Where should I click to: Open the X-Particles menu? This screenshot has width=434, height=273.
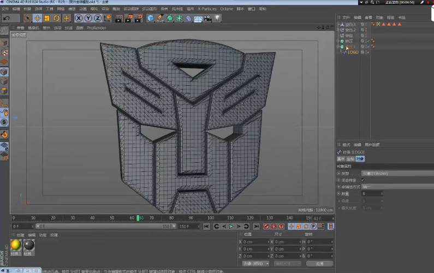pyautogui.click(x=206, y=9)
